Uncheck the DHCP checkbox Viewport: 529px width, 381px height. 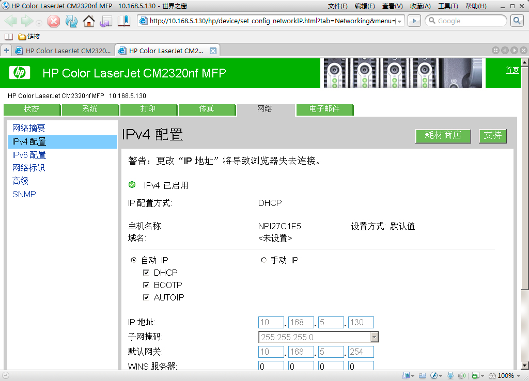(146, 273)
